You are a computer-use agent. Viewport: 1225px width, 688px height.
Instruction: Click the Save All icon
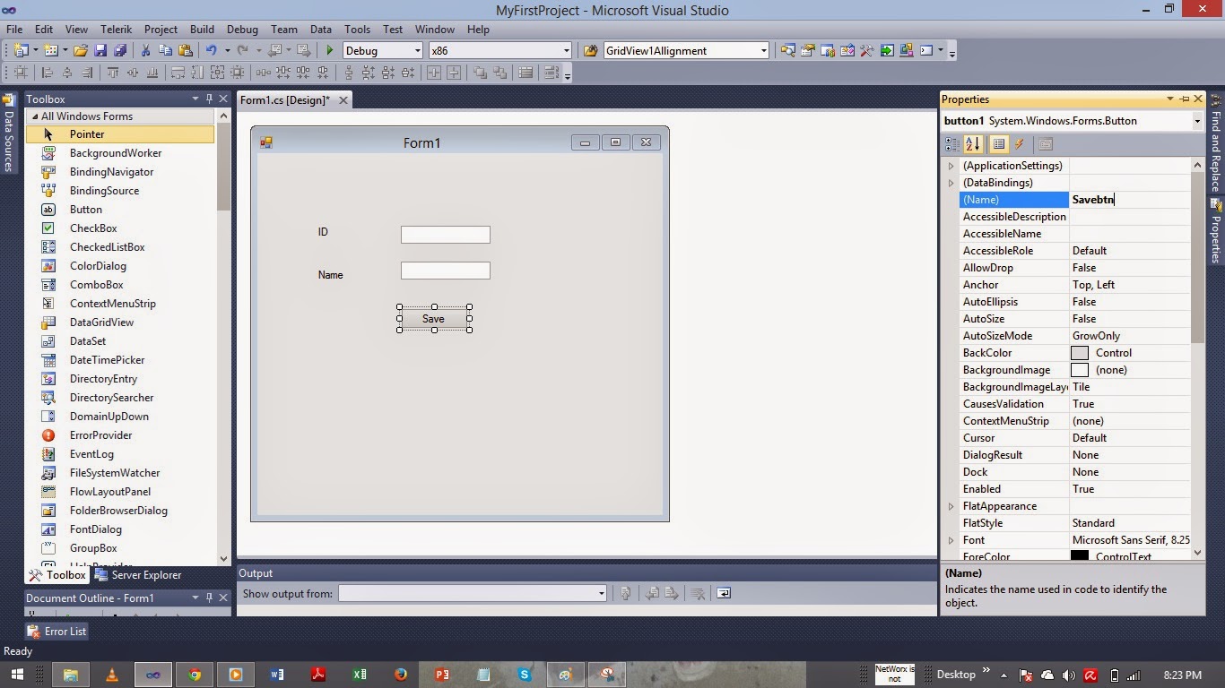(120, 51)
